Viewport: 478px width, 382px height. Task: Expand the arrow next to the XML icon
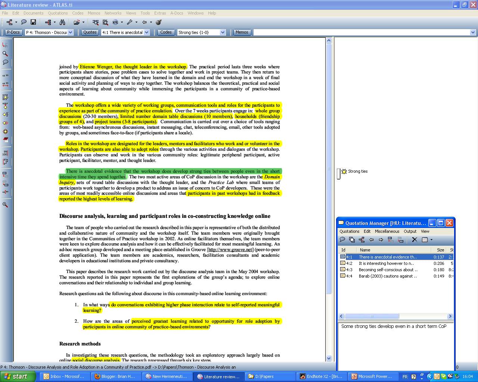tap(122, 22)
